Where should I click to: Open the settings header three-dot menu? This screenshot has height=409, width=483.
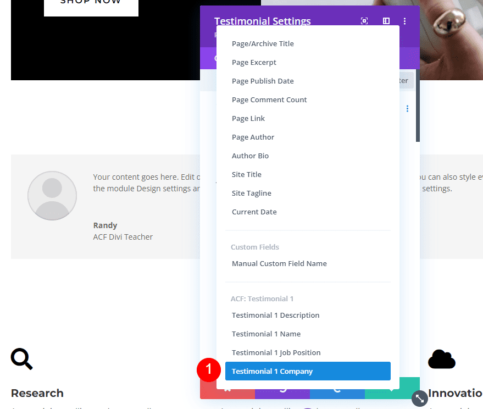coord(405,21)
